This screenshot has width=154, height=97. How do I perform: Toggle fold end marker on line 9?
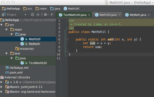coord(67,51)
